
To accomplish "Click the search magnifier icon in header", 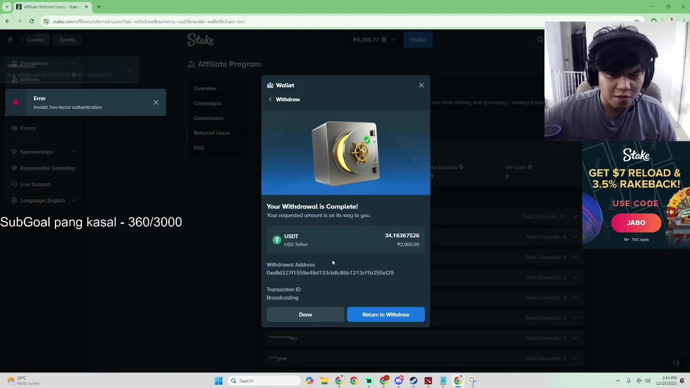I will tap(540, 40).
